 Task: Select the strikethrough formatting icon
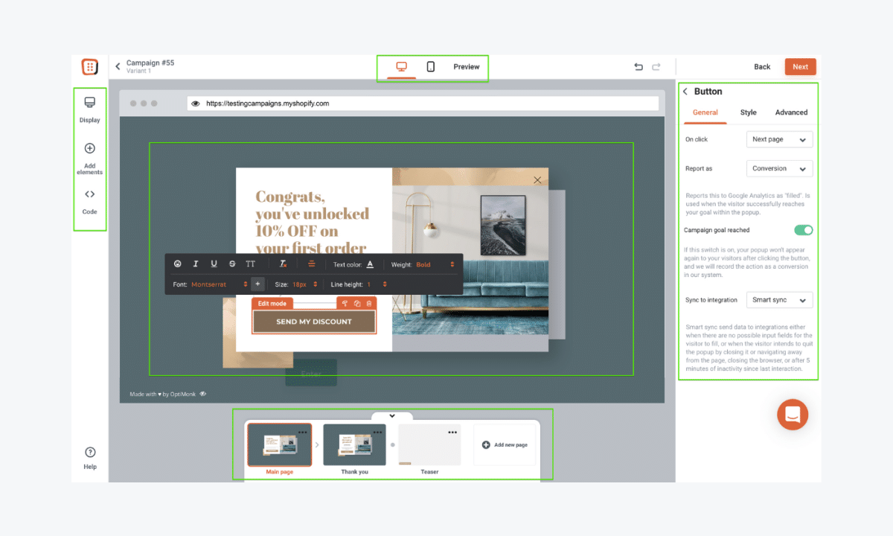pyautogui.click(x=231, y=264)
